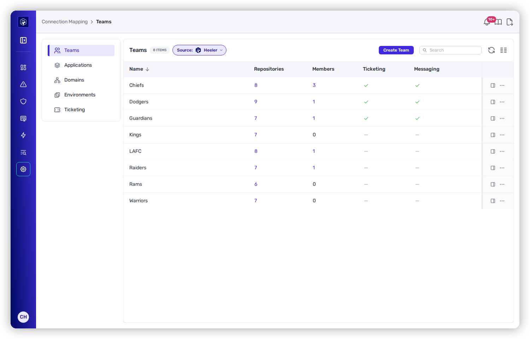530x339 pixels.
Task: Open Chiefs members count 3
Action: tap(314, 85)
